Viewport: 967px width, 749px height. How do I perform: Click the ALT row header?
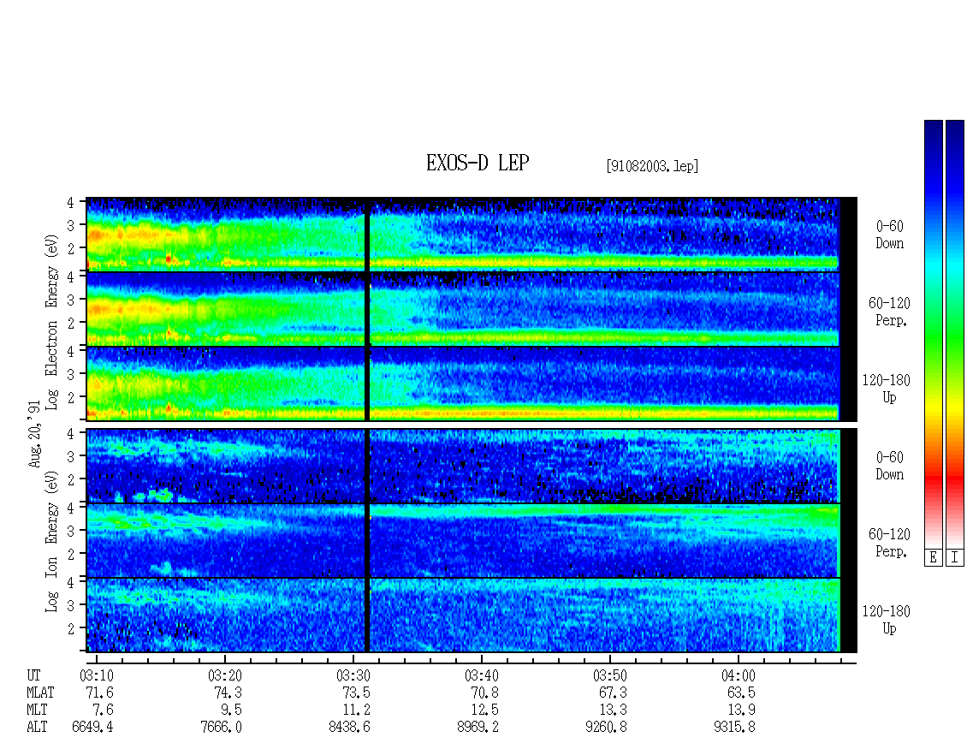click(37, 728)
